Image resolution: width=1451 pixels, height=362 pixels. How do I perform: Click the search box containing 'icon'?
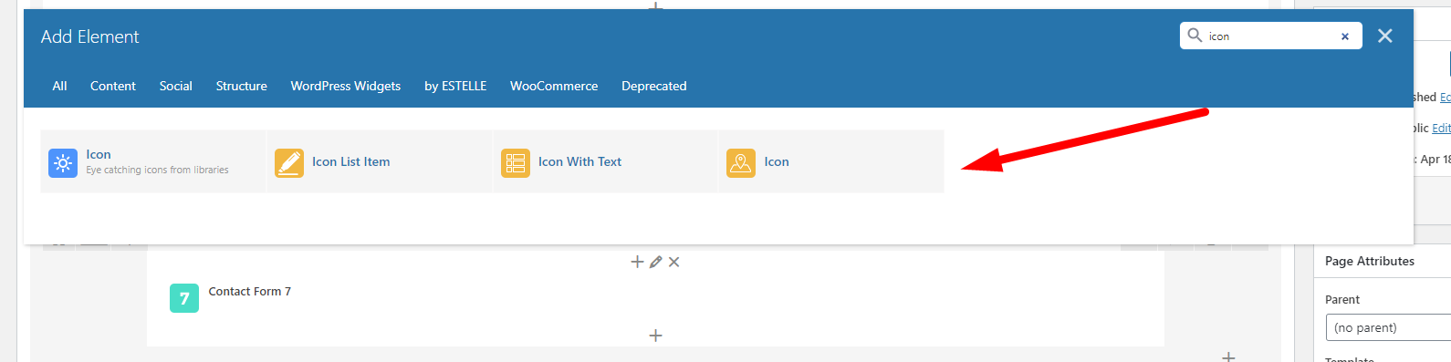click(1270, 36)
